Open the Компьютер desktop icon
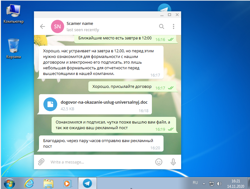The height and width of the screenshot is (189, 250). 14,14
